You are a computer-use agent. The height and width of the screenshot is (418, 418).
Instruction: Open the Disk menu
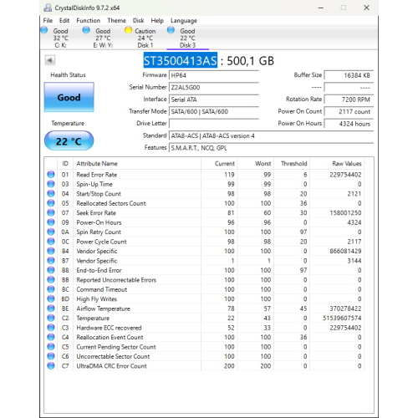pyautogui.click(x=138, y=20)
